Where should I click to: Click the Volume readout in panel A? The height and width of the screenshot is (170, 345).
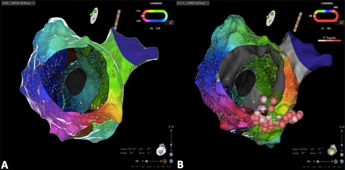[x=128, y=149]
